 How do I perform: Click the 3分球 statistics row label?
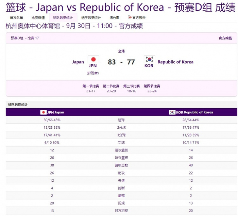tap(121, 135)
